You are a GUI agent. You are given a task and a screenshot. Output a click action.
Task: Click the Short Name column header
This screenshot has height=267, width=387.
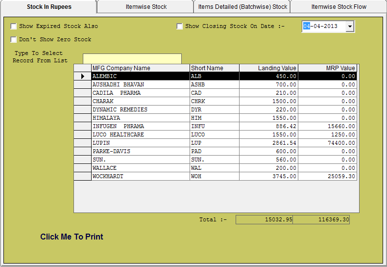click(x=214, y=68)
